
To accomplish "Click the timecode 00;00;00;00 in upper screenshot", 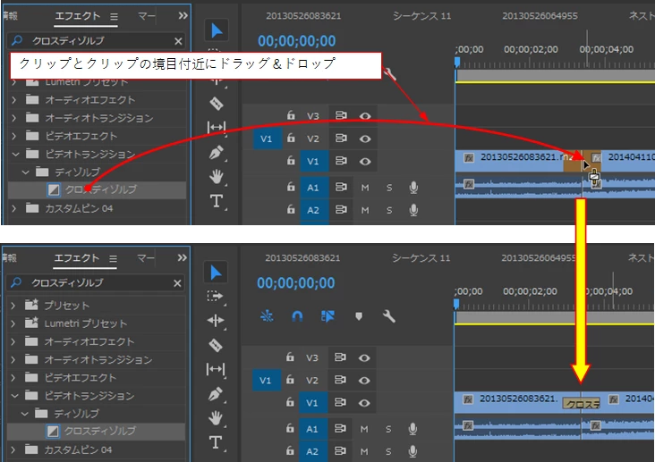I will 296,41.
